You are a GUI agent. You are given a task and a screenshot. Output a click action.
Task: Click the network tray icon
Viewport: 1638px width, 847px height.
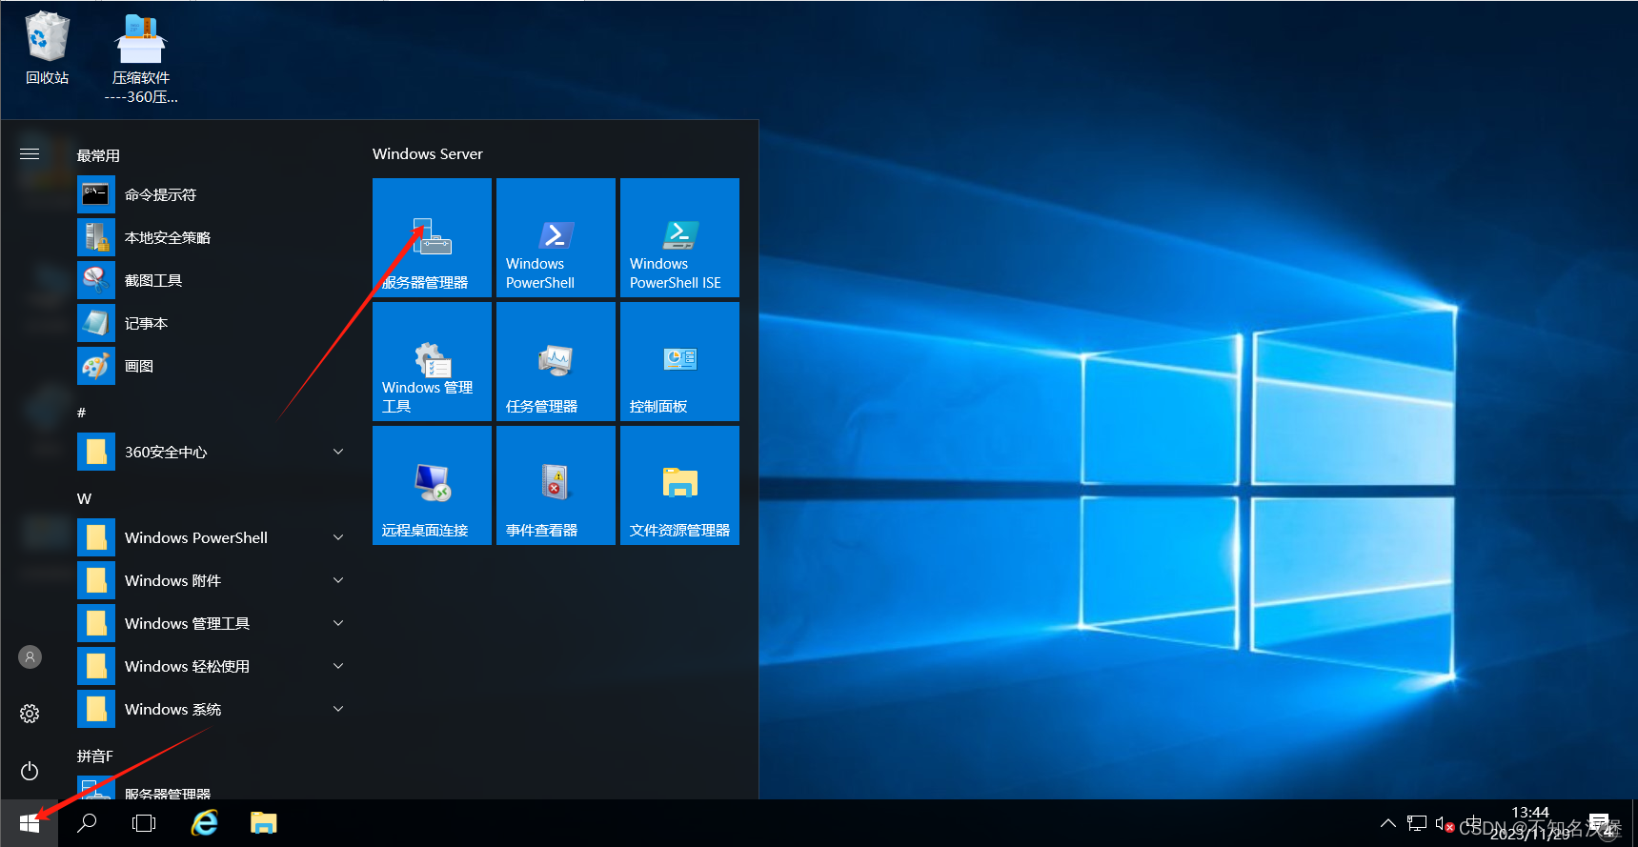pyautogui.click(x=1417, y=823)
